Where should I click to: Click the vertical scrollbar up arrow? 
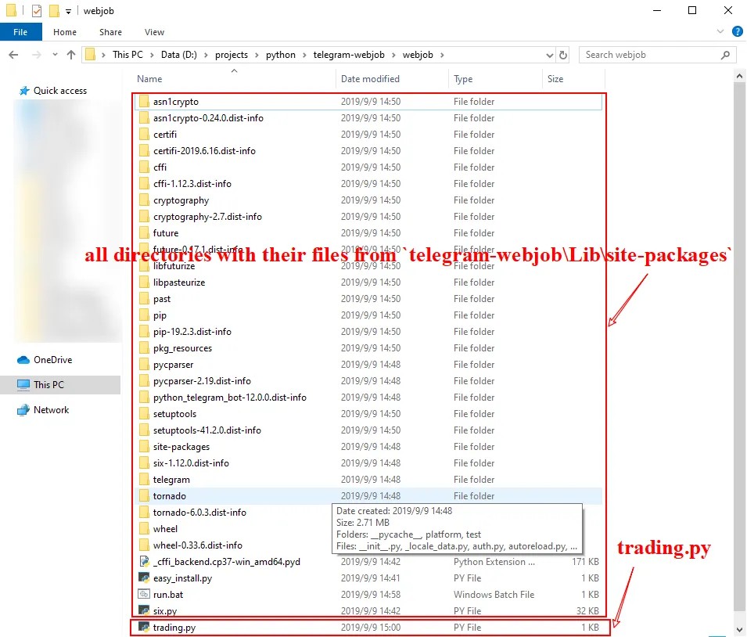pos(739,76)
